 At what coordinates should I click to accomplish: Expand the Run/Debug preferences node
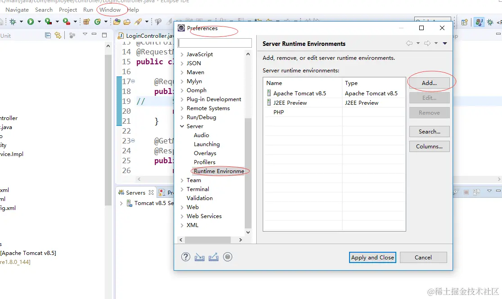(x=182, y=117)
